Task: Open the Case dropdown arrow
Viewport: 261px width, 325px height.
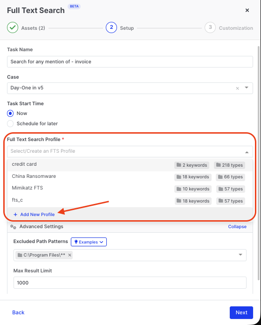Action: tap(247, 88)
